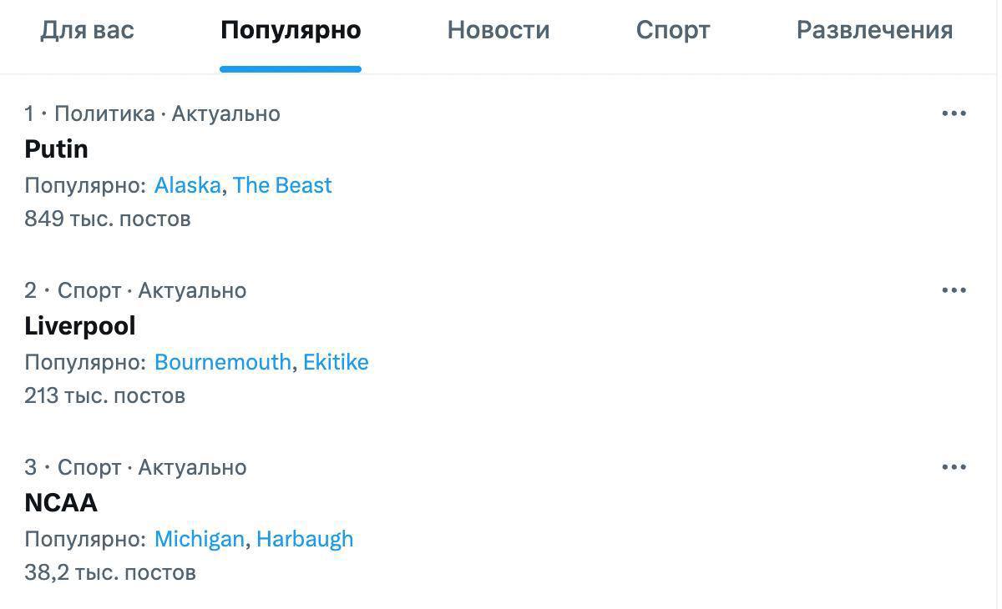This screenshot has height=609, width=1002.
Task: Open more options for Putin trend
Action: (954, 113)
